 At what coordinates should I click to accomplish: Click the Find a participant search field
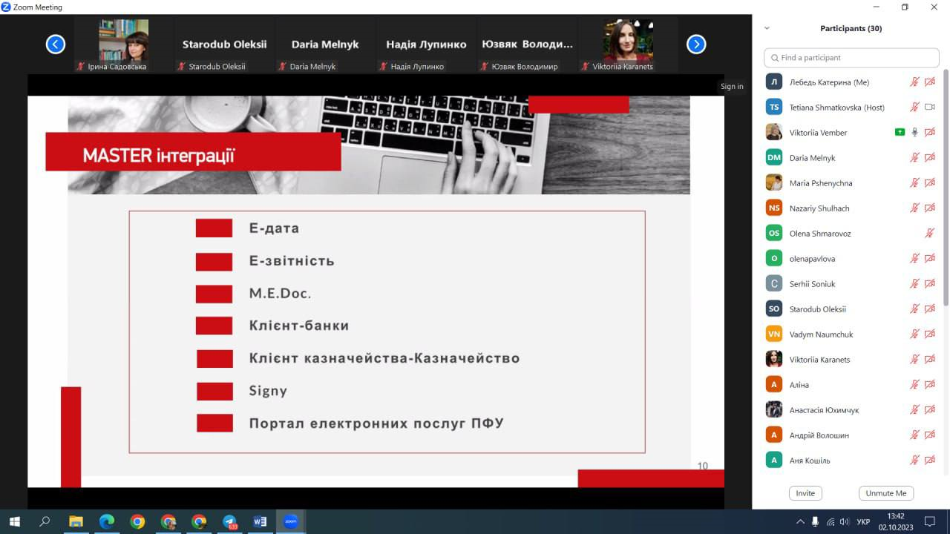click(851, 57)
